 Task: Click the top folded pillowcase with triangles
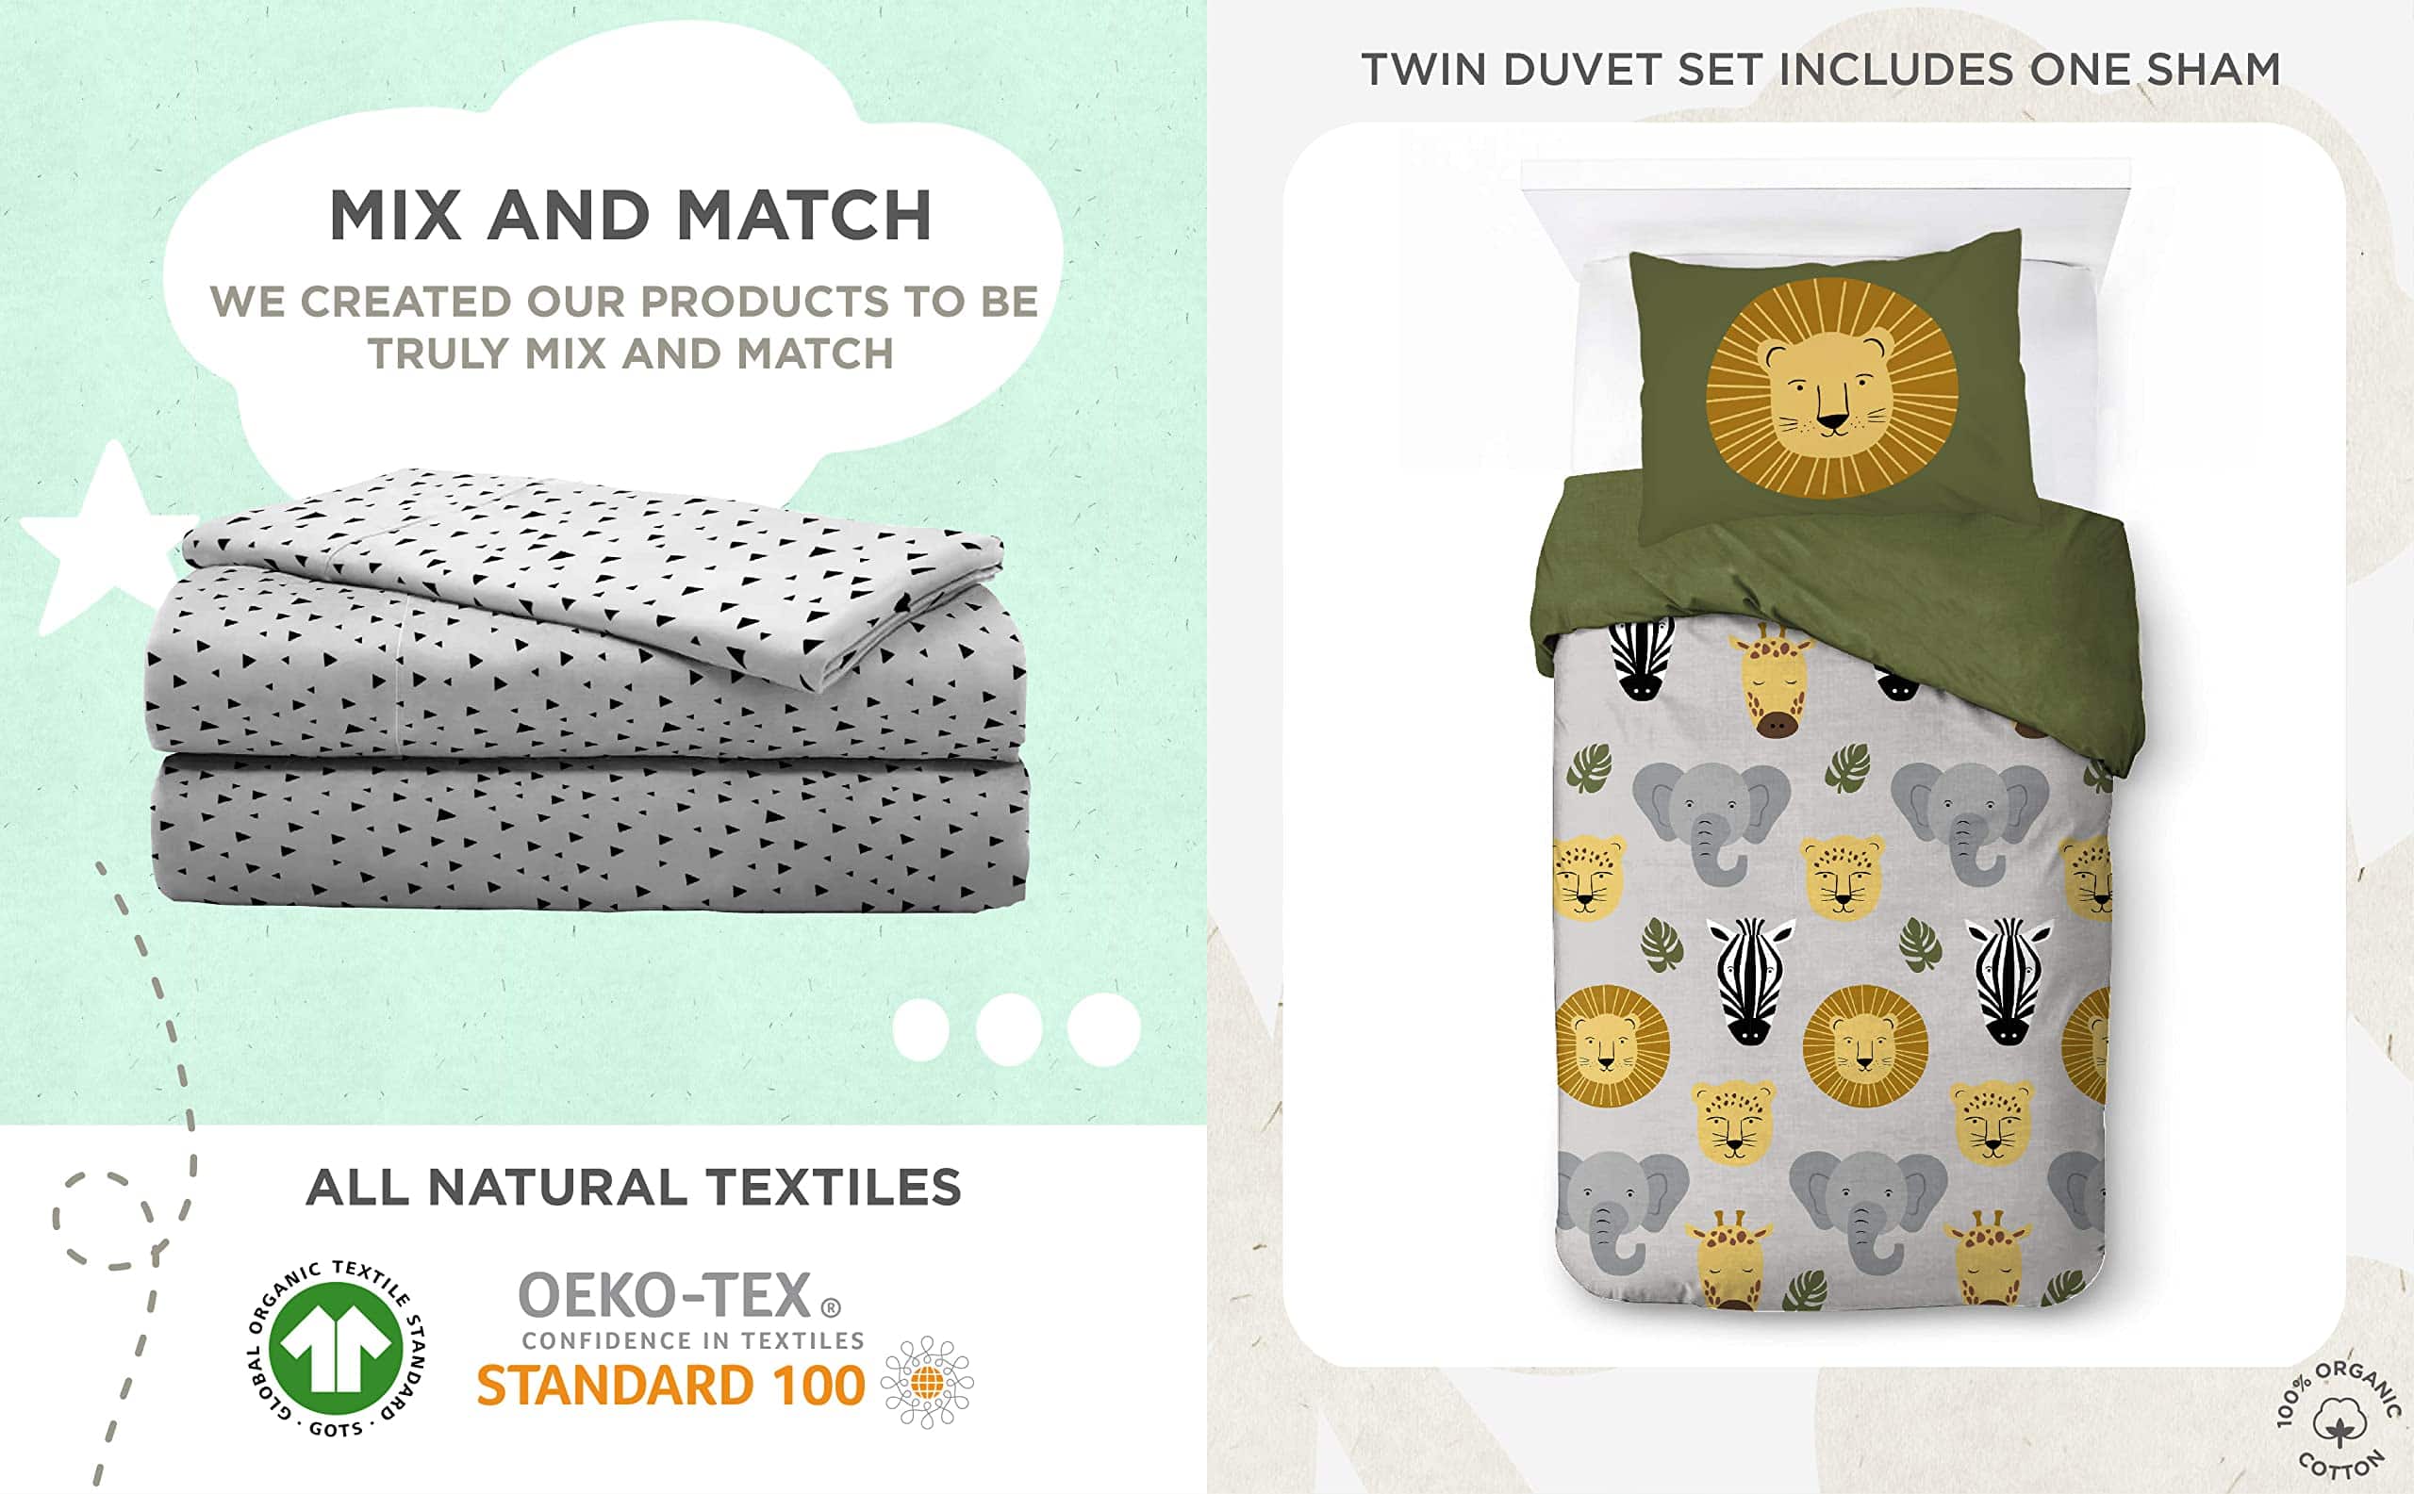pos(593,578)
